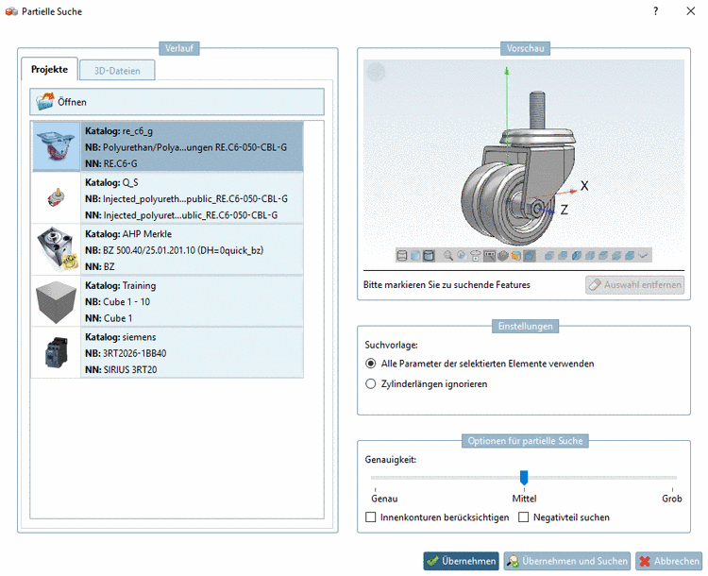Click 'Katalog: Q_S' row text
708x576 pixels.
pos(111,182)
